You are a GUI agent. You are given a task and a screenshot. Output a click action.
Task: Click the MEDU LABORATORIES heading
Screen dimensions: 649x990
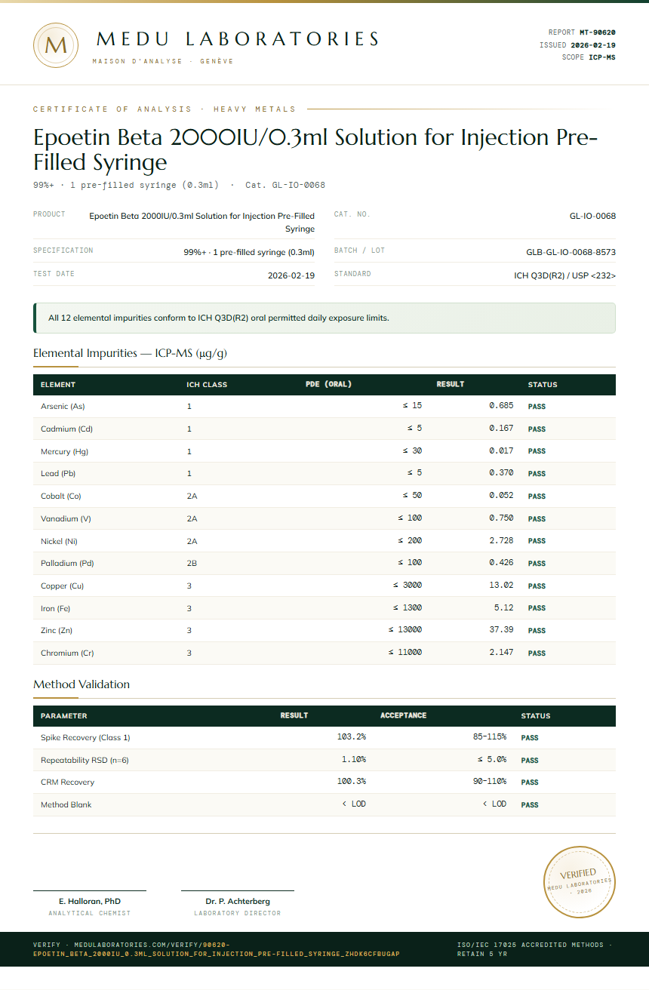(x=238, y=39)
